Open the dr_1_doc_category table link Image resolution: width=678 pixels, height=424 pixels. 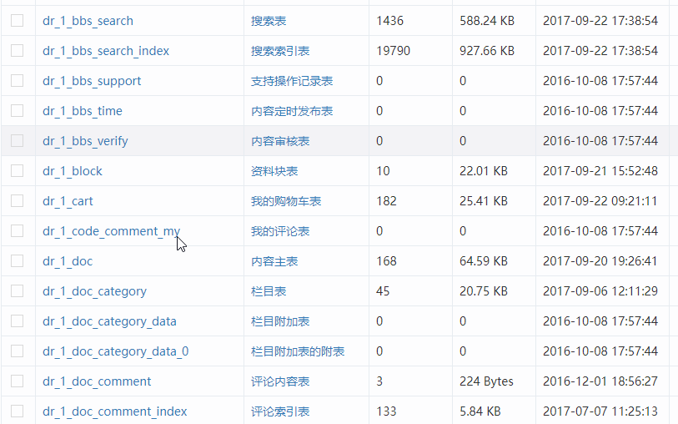tap(94, 291)
